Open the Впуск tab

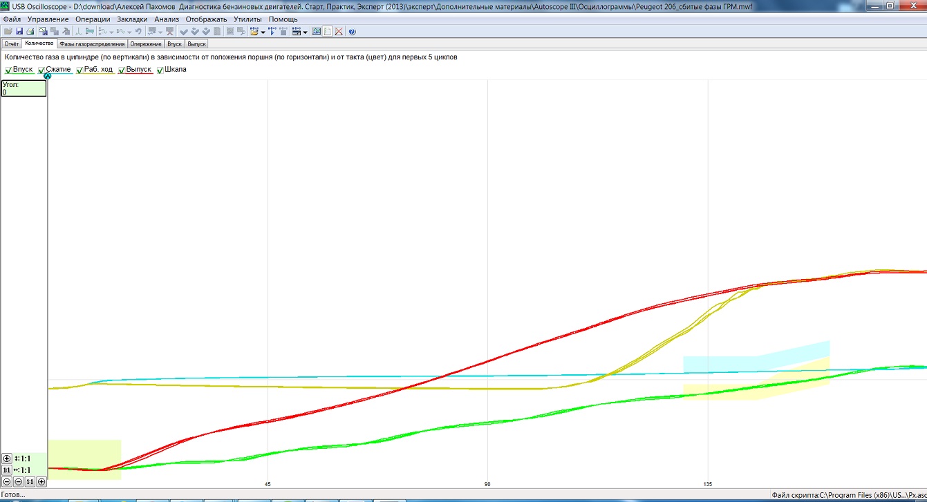click(174, 44)
